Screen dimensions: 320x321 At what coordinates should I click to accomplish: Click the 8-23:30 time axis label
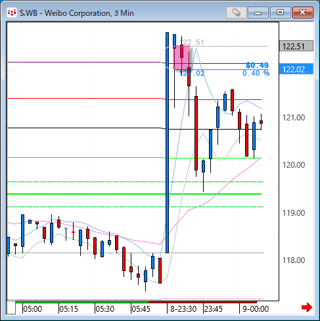[x=183, y=309]
